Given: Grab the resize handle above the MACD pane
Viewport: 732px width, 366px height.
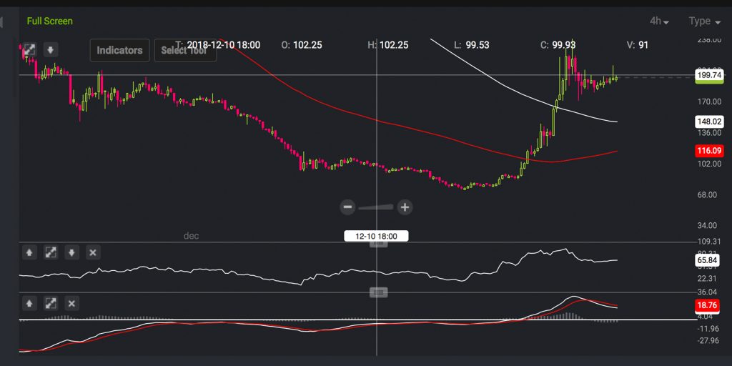Looking at the screenshot, I should 380,292.
